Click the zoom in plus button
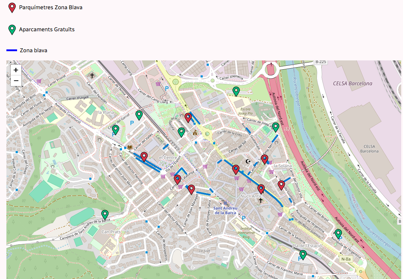Viewport: 403px width, 279px height. click(x=16, y=70)
